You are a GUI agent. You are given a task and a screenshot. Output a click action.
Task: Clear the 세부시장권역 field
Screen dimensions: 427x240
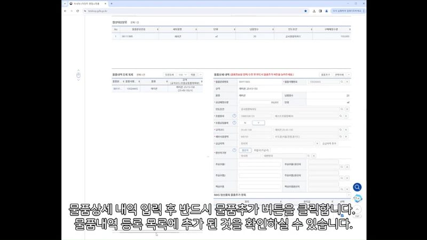click(x=346, y=137)
